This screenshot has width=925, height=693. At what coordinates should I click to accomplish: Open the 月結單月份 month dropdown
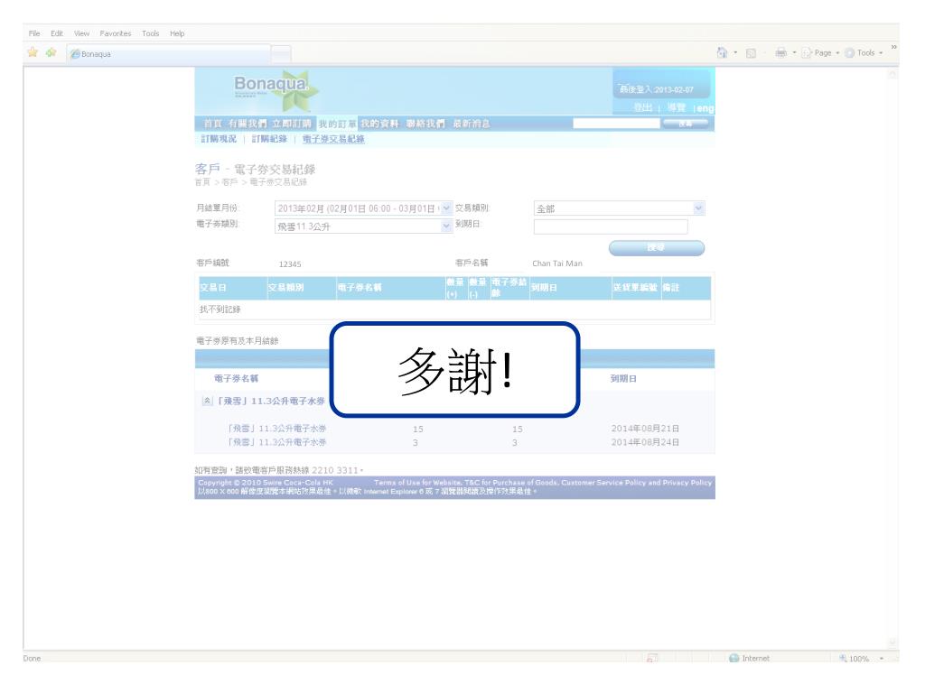point(363,208)
